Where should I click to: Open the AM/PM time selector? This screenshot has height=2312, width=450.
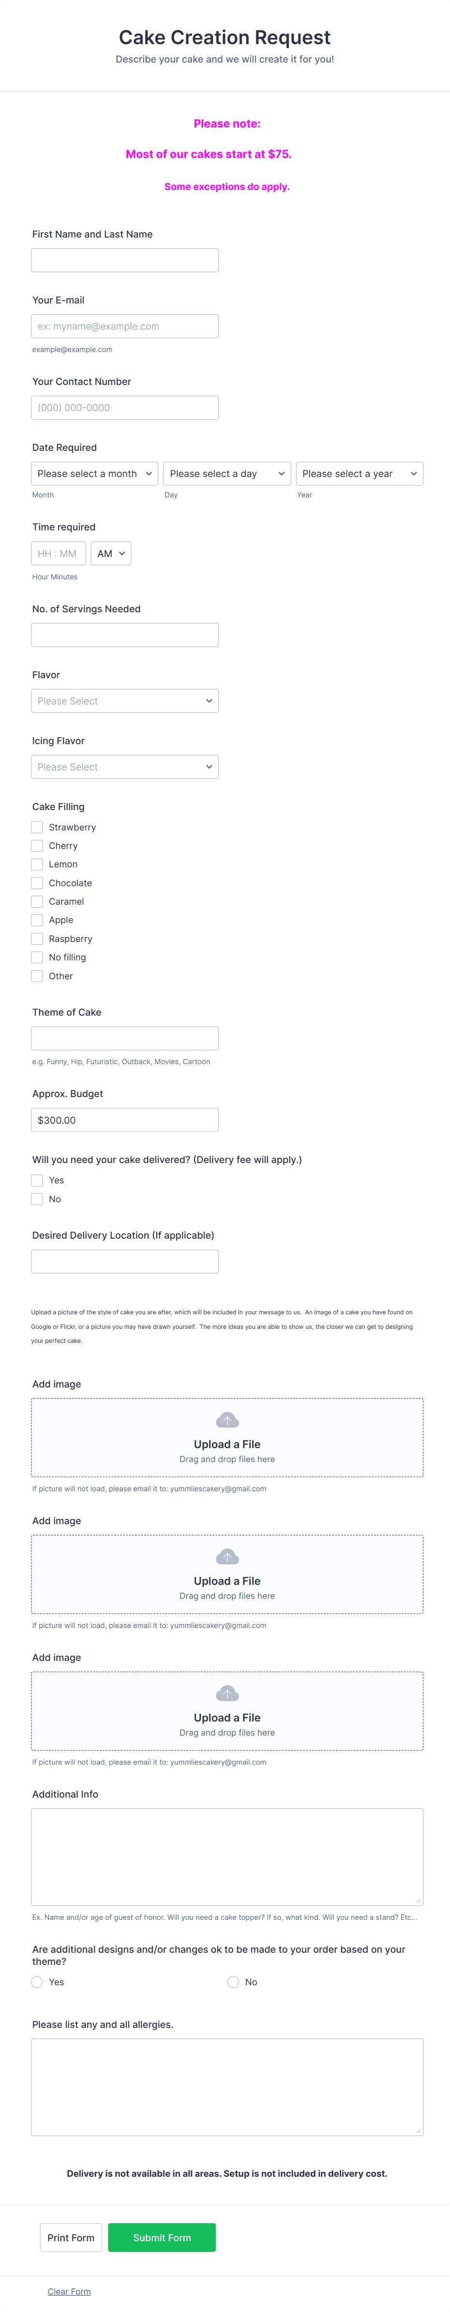pyautogui.click(x=110, y=553)
